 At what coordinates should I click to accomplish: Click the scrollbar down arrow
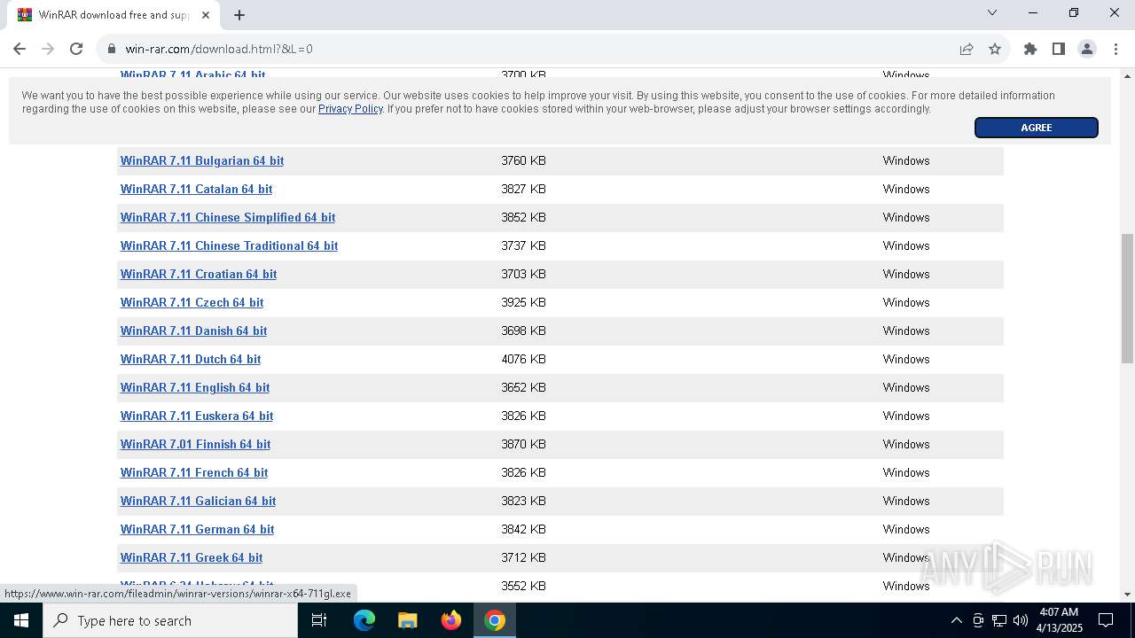pos(1127,595)
